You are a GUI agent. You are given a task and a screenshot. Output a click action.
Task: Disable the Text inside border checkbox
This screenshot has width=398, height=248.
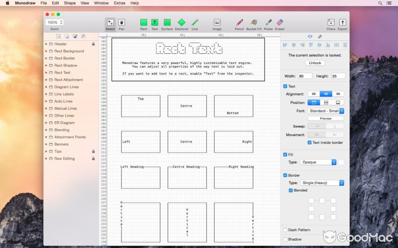pos(309,143)
